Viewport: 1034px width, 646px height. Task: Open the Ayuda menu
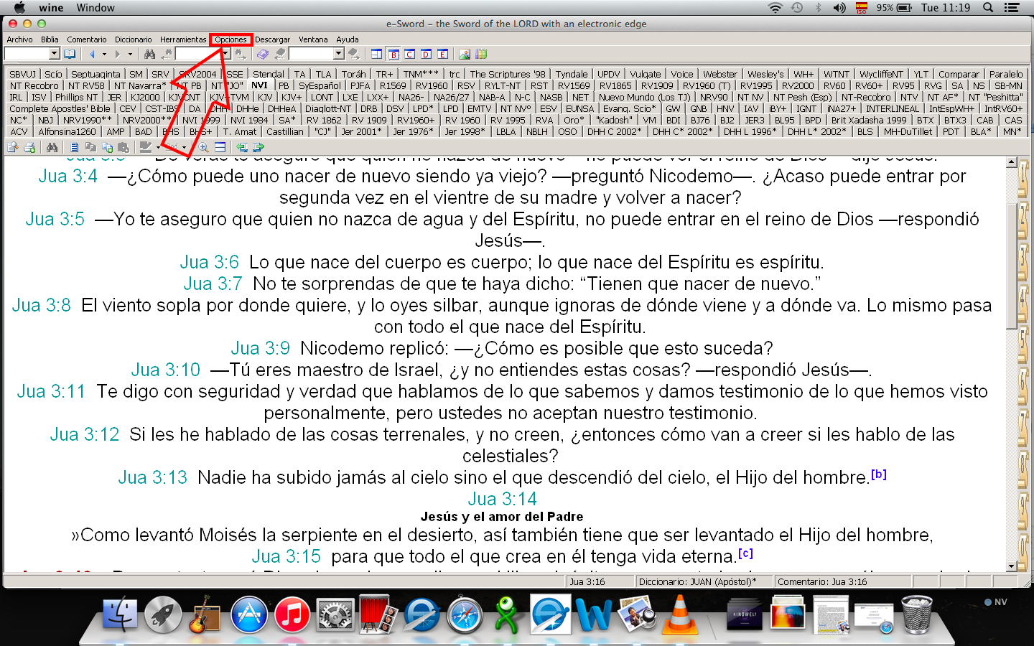[348, 39]
